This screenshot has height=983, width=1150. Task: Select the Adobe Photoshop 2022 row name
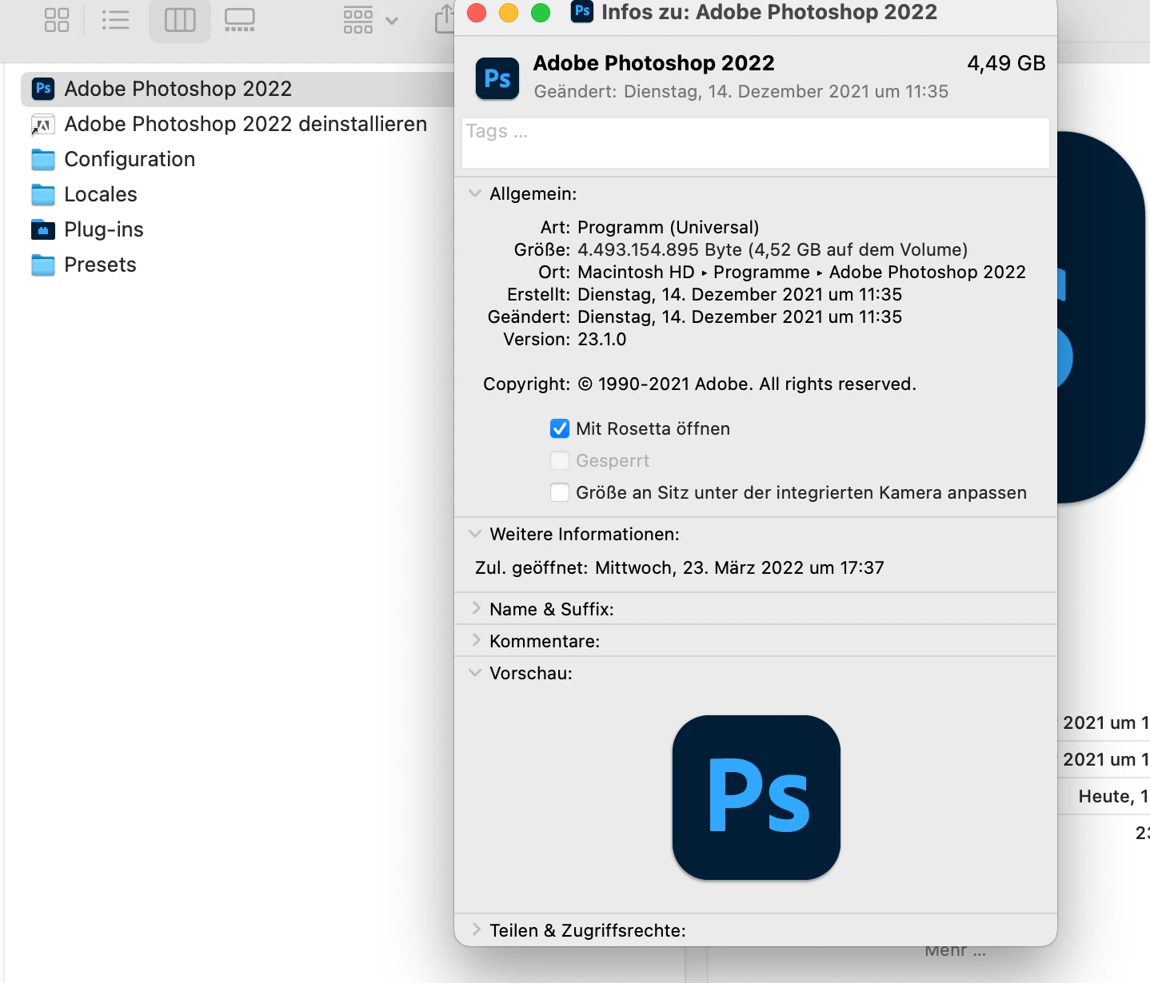point(178,89)
